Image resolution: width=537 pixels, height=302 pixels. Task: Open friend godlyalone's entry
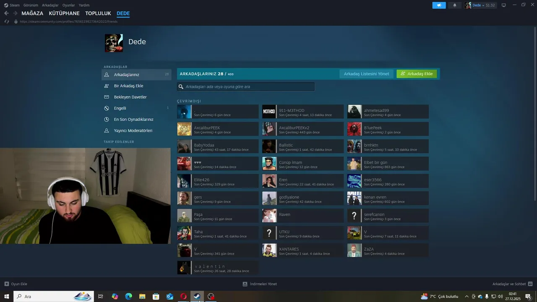pos(303,198)
